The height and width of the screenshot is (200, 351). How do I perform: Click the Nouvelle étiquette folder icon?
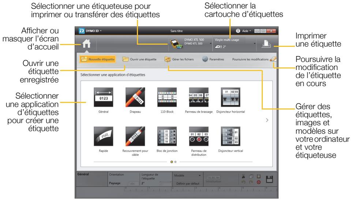pos(84,59)
